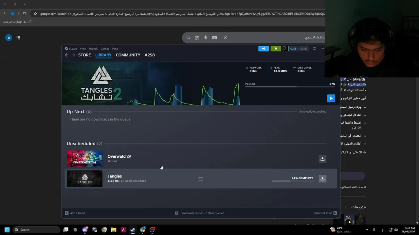419x235 pixels.
Task: Go forward with Steam forward arrow
Action: click(x=73, y=55)
